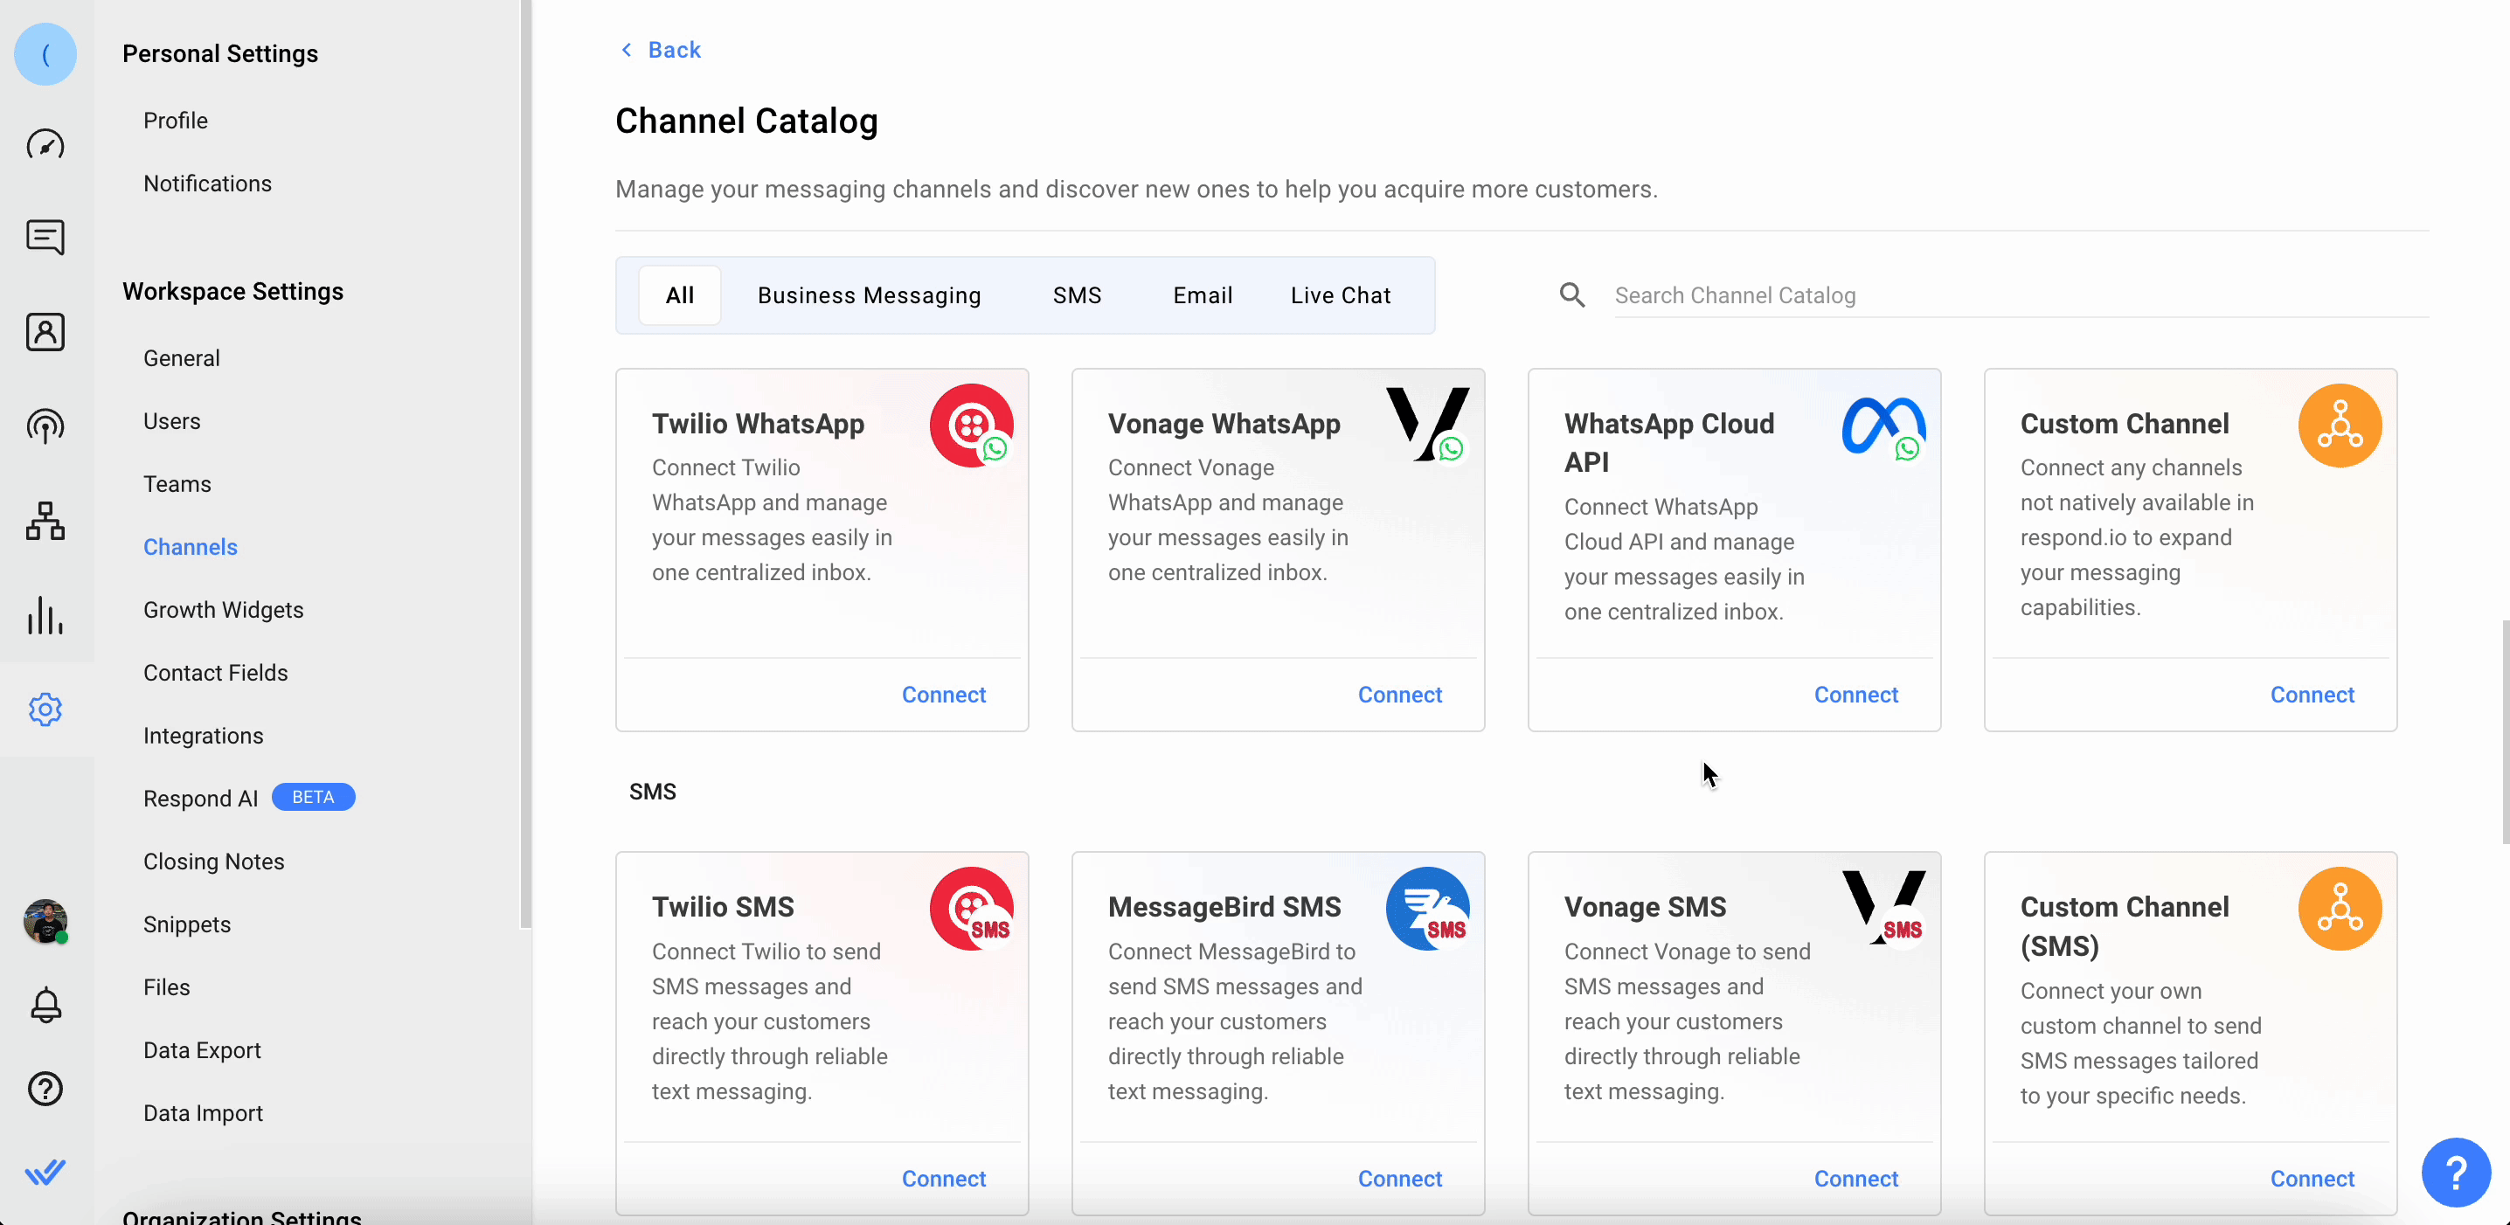Click the blue floating help button

click(2456, 1173)
